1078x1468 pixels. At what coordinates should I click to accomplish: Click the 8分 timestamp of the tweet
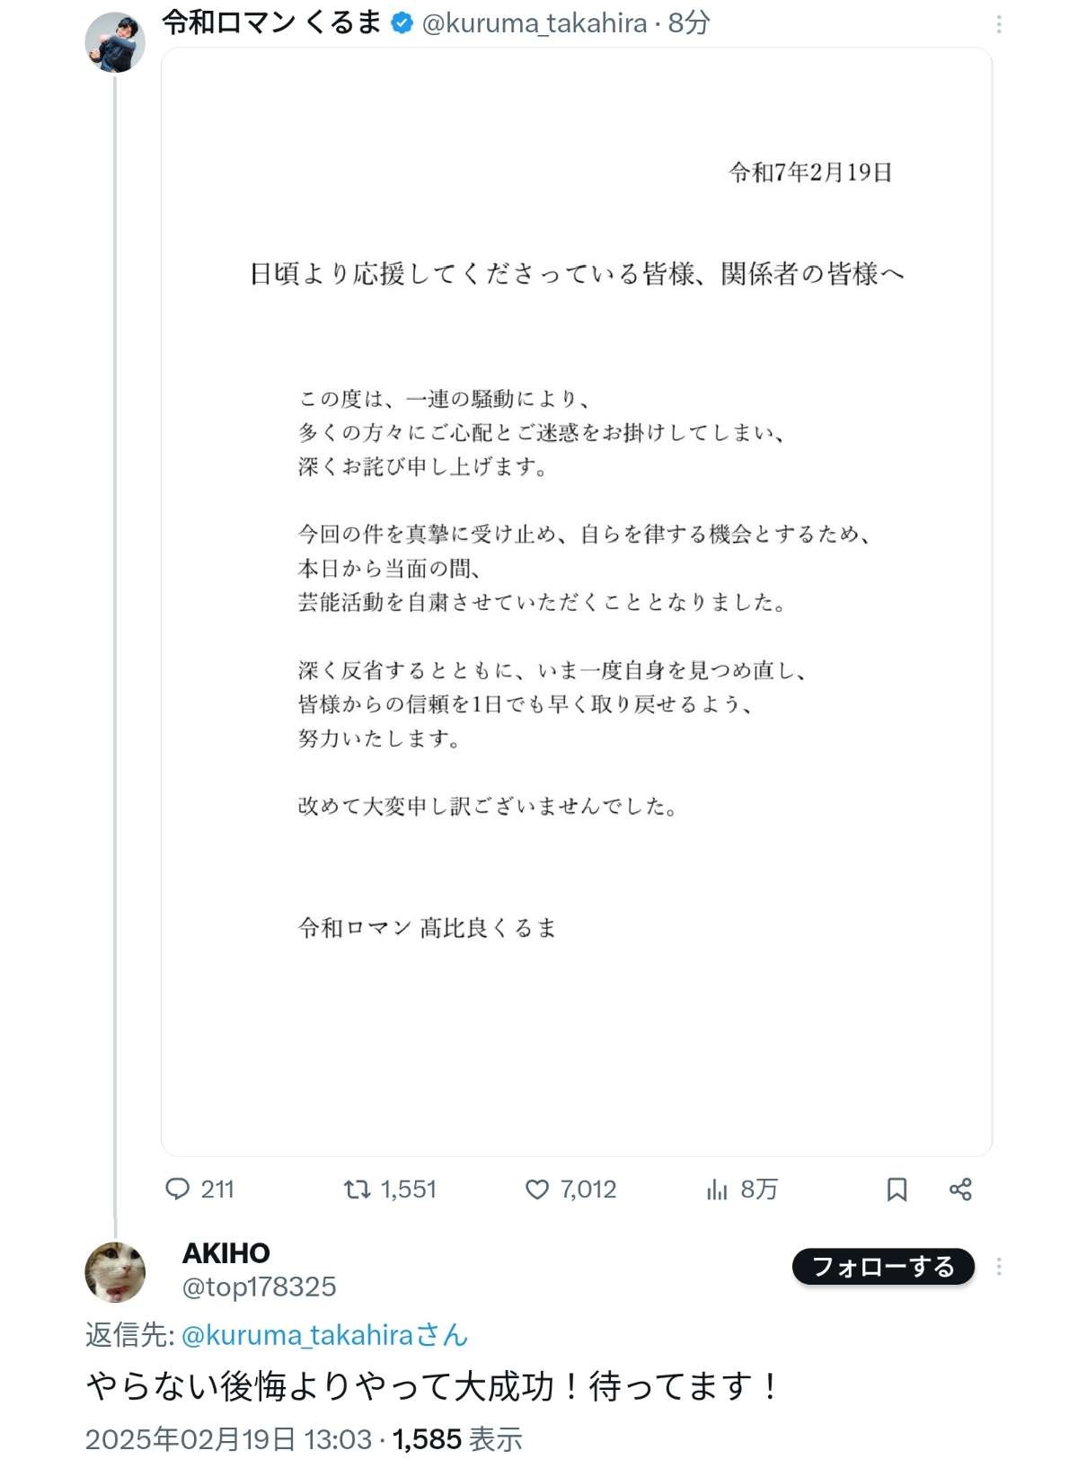point(689,23)
